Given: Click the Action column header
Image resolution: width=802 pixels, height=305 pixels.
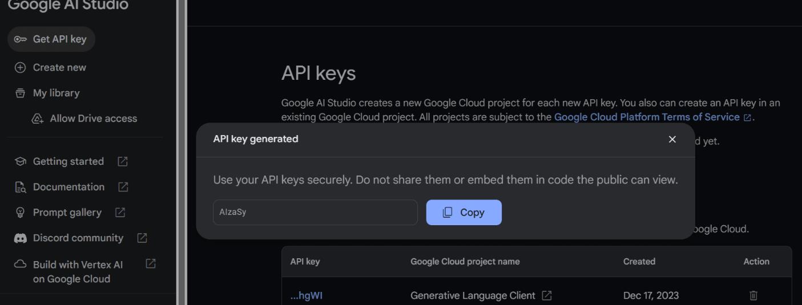Looking at the screenshot, I should (756, 262).
